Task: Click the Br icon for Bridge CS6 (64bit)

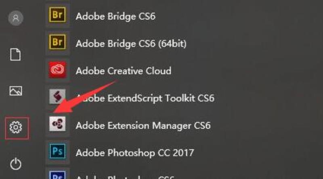Action: (x=57, y=42)
